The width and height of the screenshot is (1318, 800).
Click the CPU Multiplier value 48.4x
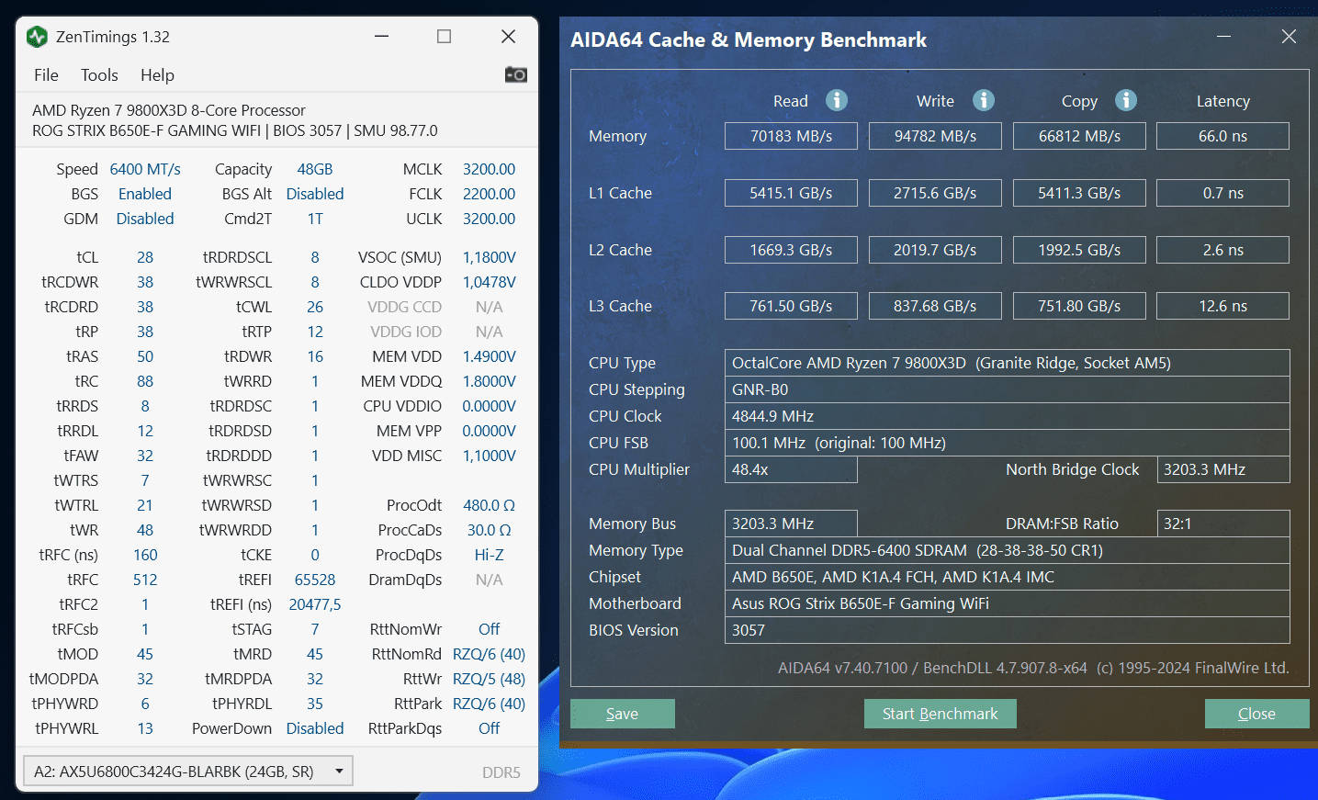[791, 469]
